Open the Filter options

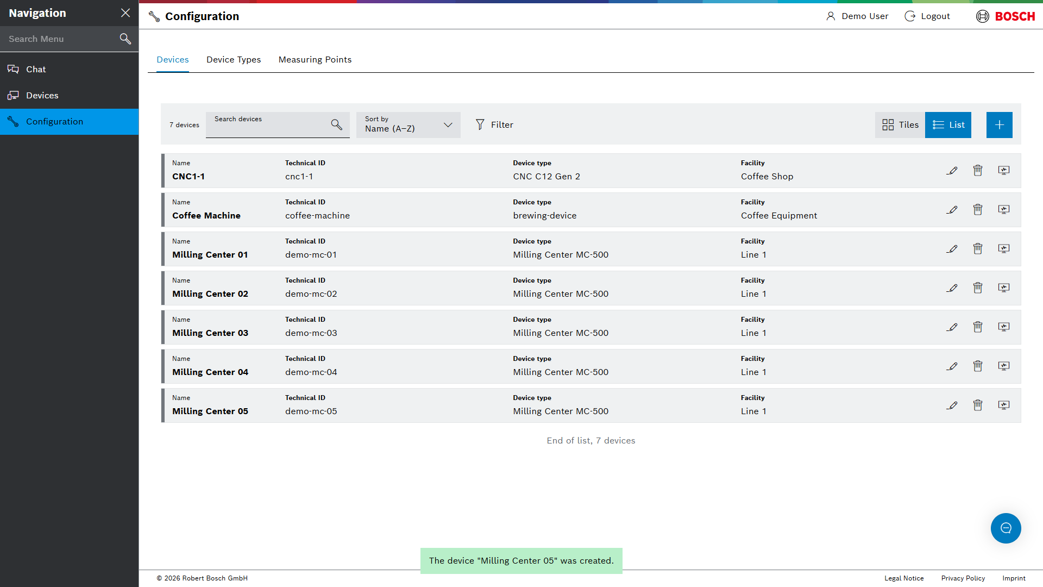494,125
